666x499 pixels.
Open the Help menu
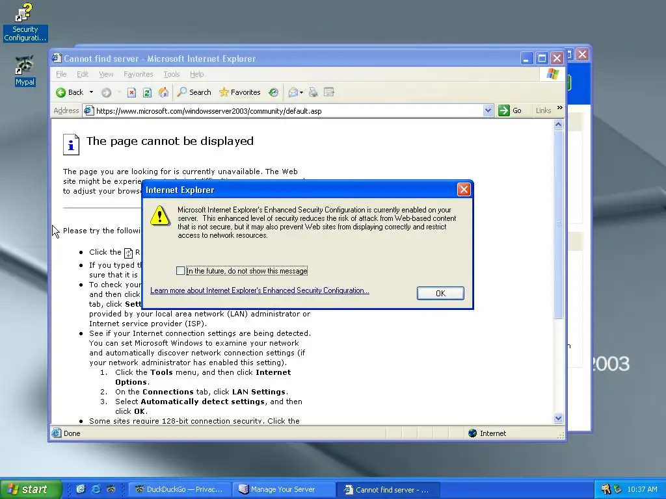coord(196,74)
